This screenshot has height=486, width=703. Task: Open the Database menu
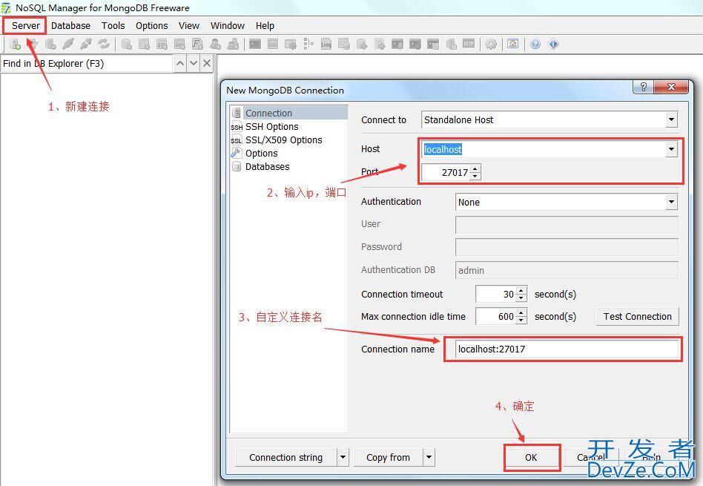point(70,25)
